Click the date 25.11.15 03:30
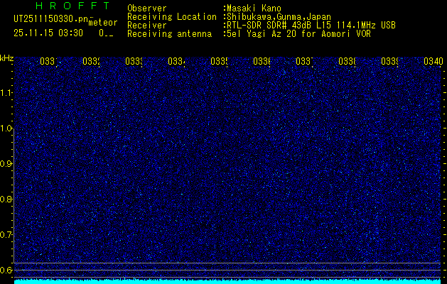This screenshot has height=284, width=447. [x=48, y=33]
